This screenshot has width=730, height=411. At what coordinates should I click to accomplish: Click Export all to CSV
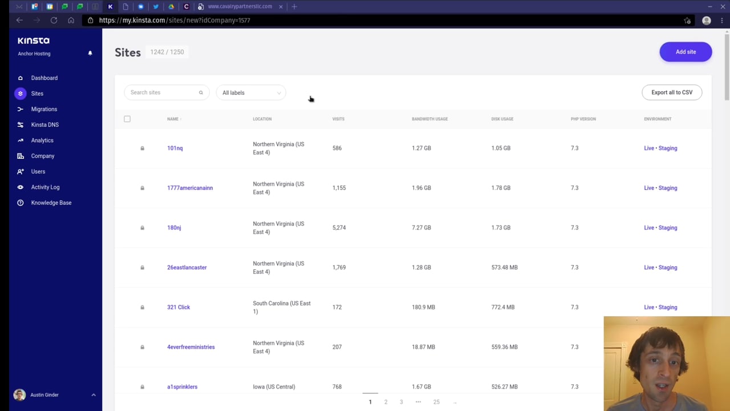(x=672, y=92)
